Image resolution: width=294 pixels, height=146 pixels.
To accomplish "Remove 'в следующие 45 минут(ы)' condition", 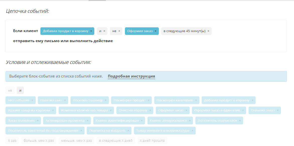I will tap(208, 31).
